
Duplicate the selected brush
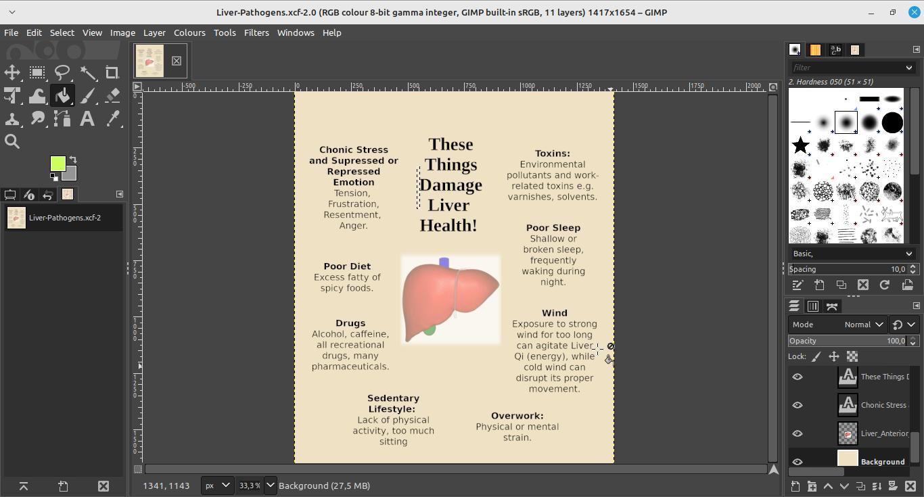(841, 285)
